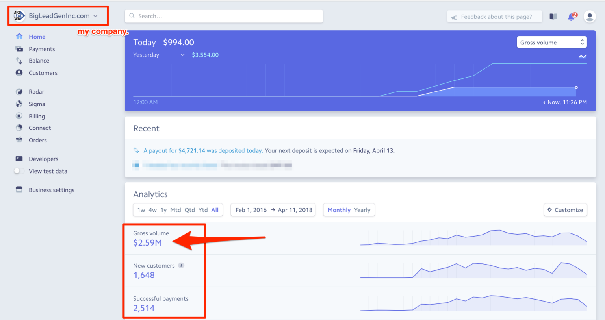Navigate to Billing
605x320 pixels.
tap(36, 116)
